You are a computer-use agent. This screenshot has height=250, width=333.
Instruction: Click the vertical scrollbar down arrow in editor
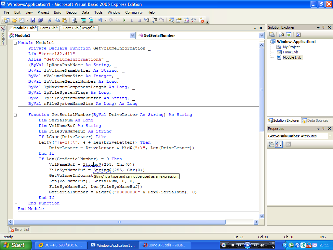(262, 216)
